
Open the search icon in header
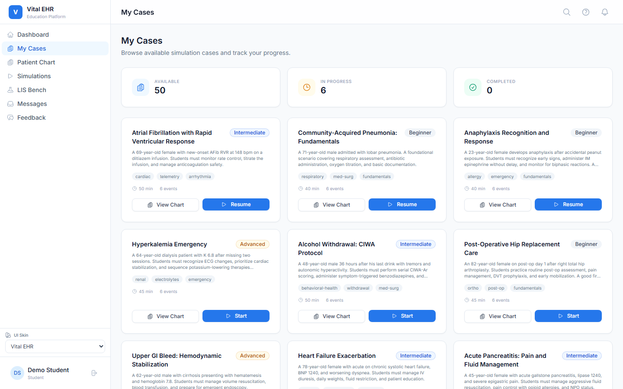coord(567,12)
